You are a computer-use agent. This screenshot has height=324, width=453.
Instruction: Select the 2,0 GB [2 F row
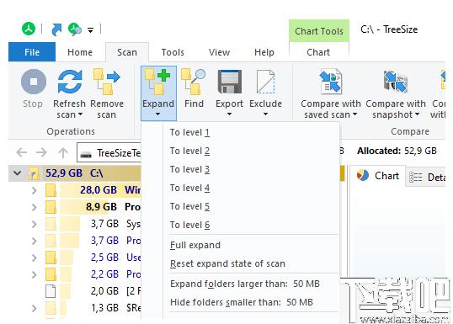click(x=75, y=291)
